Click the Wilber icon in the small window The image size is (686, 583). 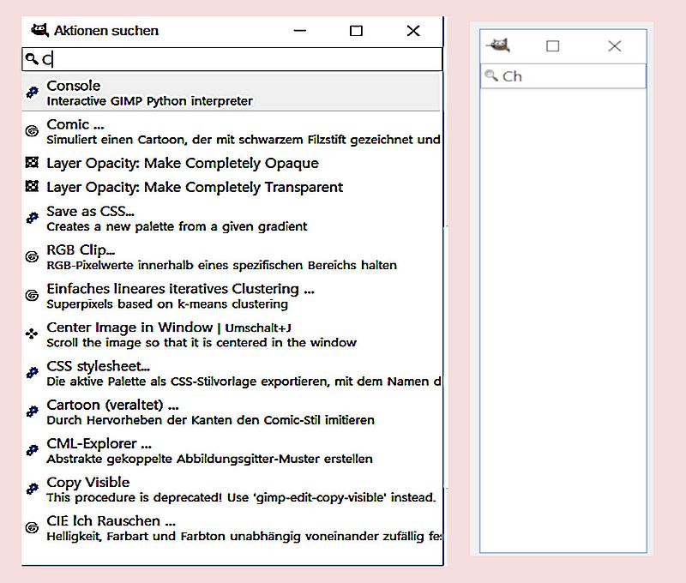(498, 45)
